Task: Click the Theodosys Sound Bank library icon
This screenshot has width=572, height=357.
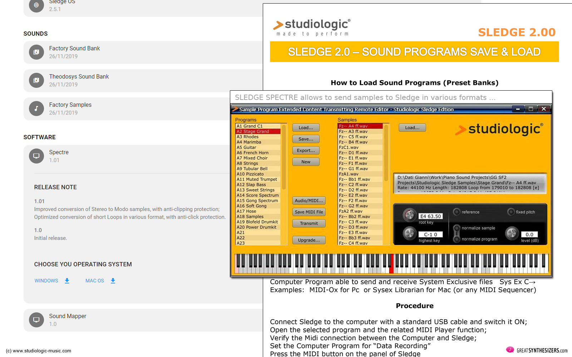Action: pyautogui.click(x=36, y=80)
